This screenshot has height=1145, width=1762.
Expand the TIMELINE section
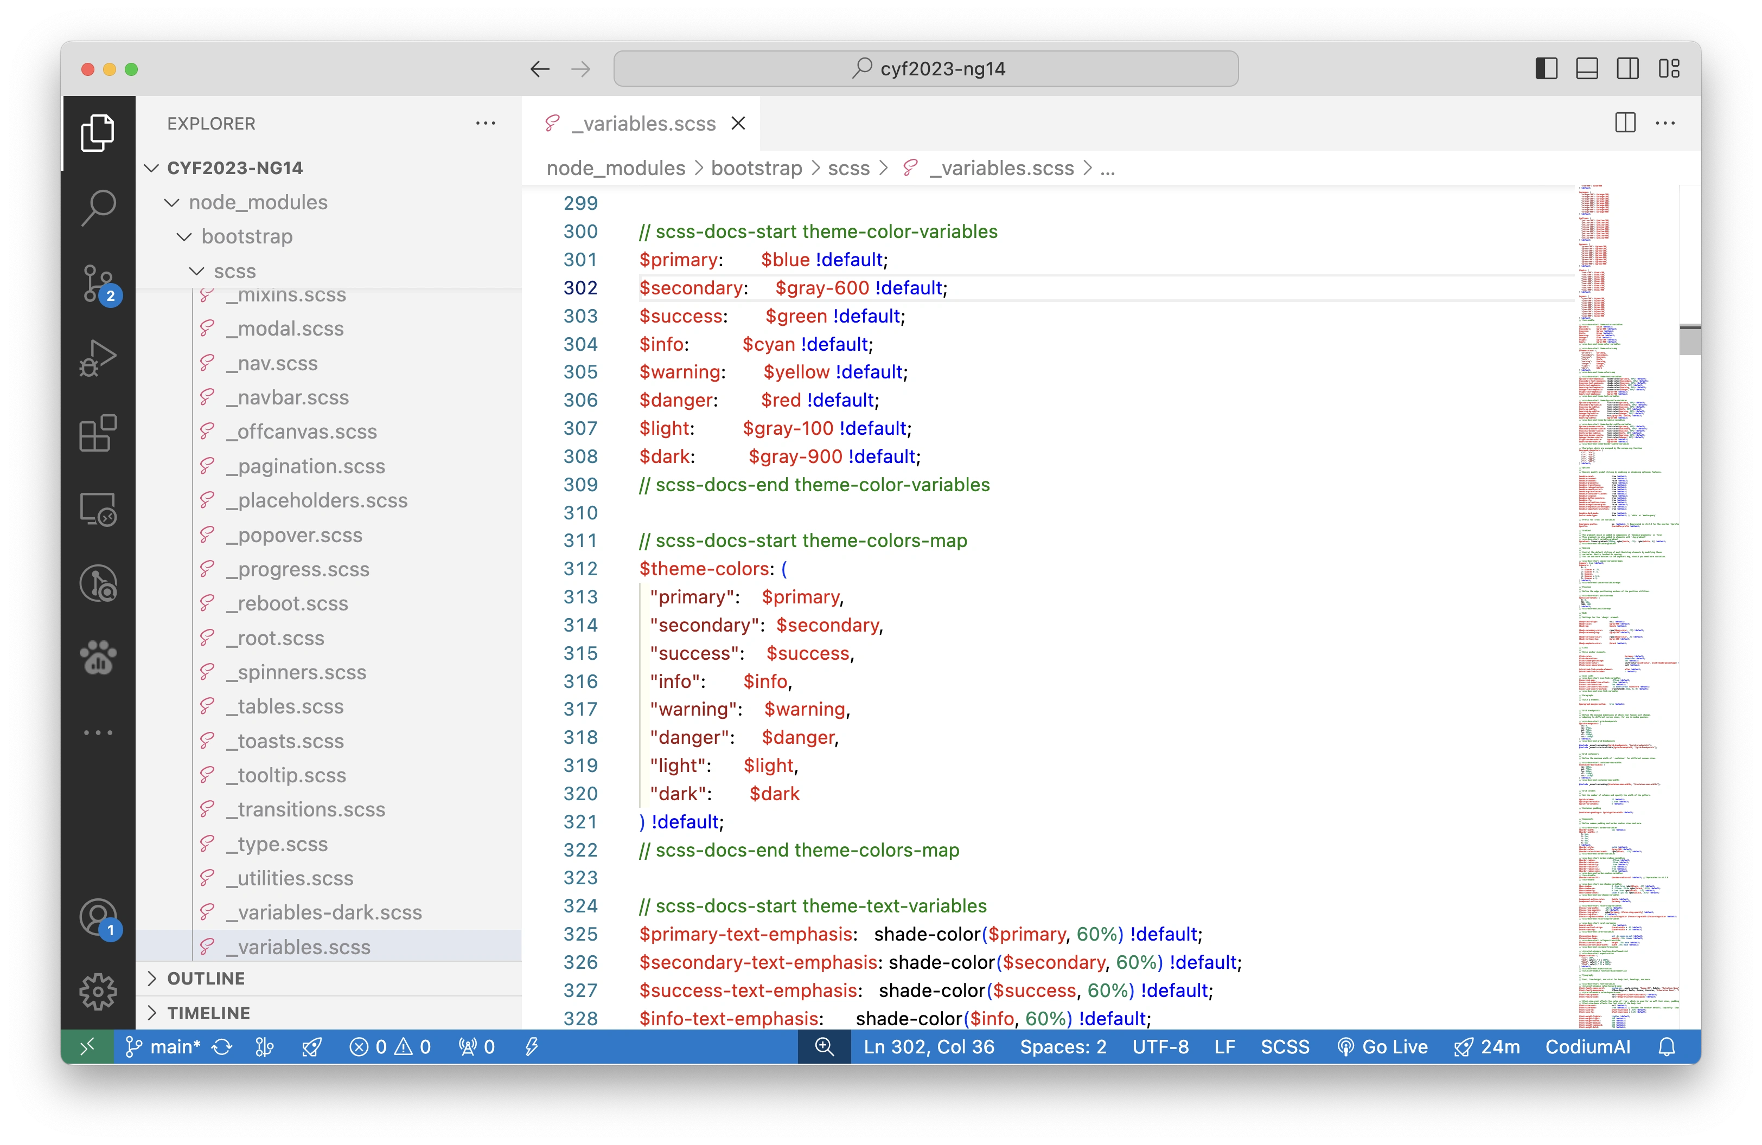[208, 1013]
